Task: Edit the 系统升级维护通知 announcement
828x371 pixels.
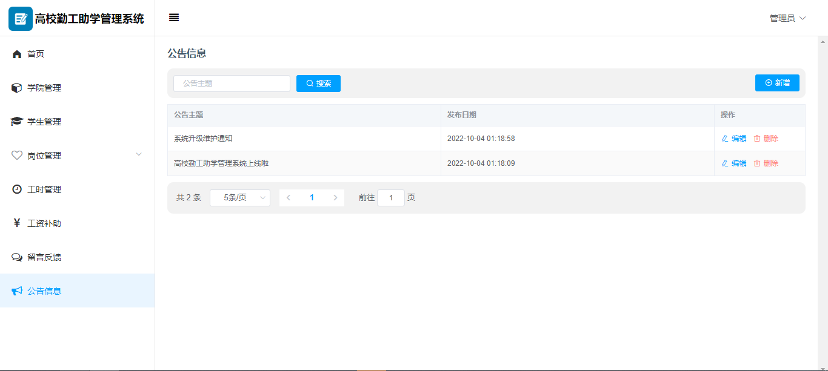Action: pyautogui.click(x=734, y=139)
